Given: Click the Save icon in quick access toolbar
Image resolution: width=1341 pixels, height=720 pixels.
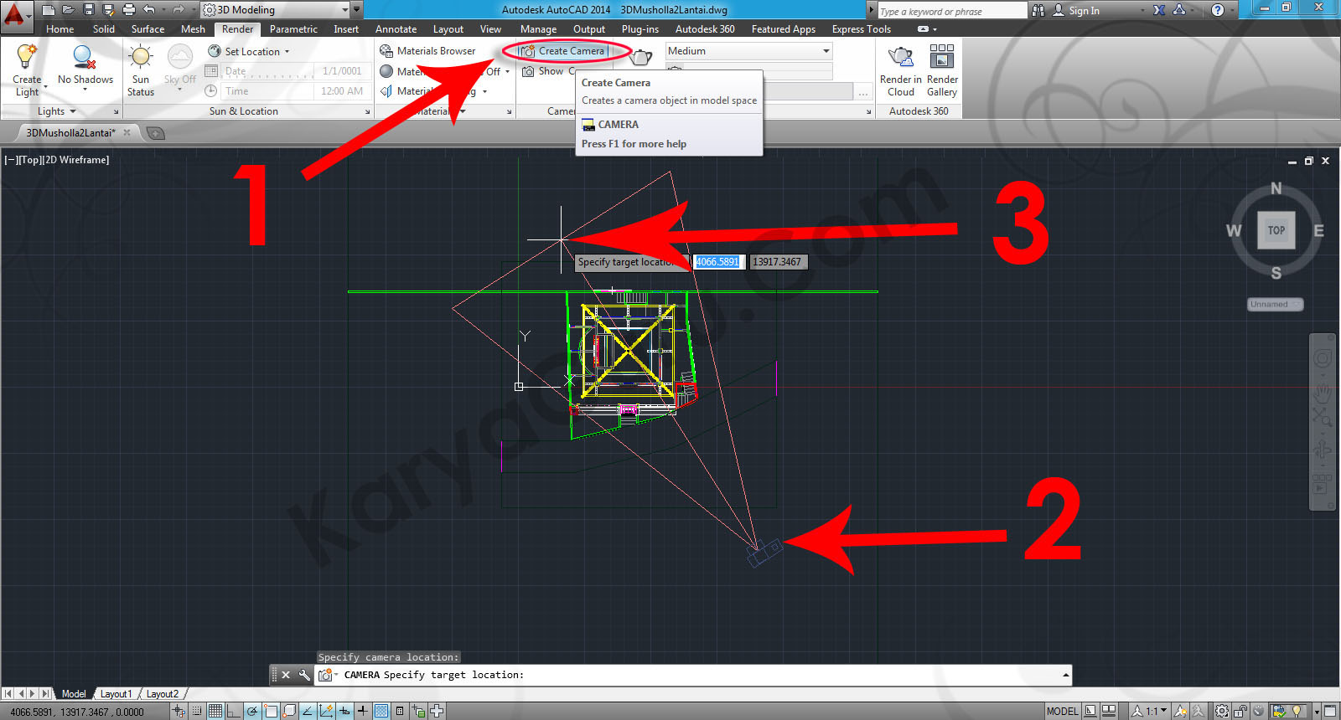Looking at the screenshot, I should 89,10.
